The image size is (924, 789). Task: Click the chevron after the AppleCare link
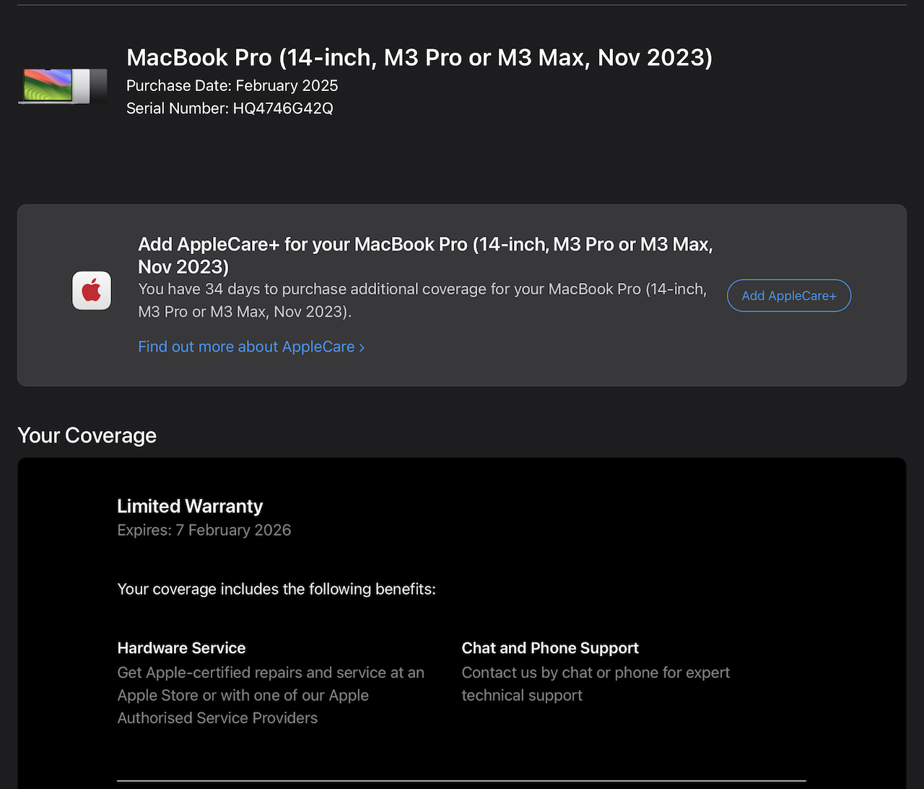[x=362, y=348]
